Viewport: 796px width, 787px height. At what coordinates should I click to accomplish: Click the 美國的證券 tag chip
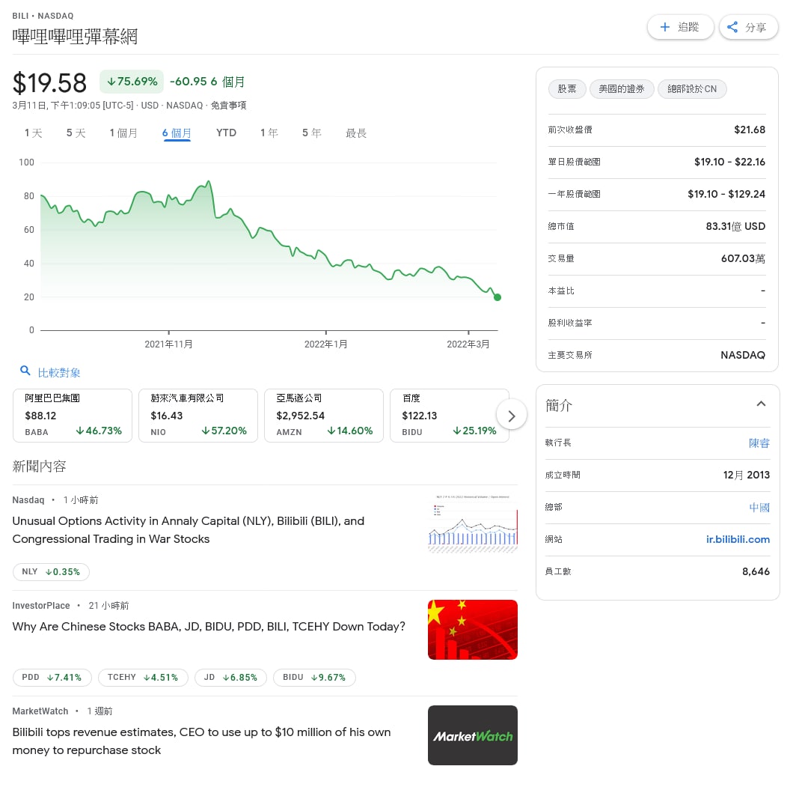(622, 89)
